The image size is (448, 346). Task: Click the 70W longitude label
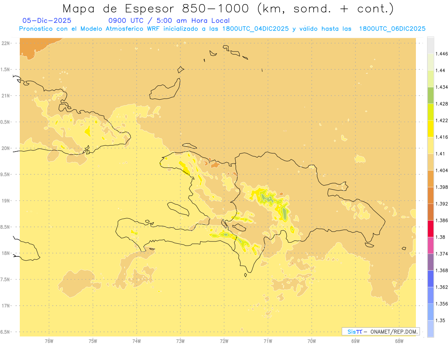coord(312,341)
